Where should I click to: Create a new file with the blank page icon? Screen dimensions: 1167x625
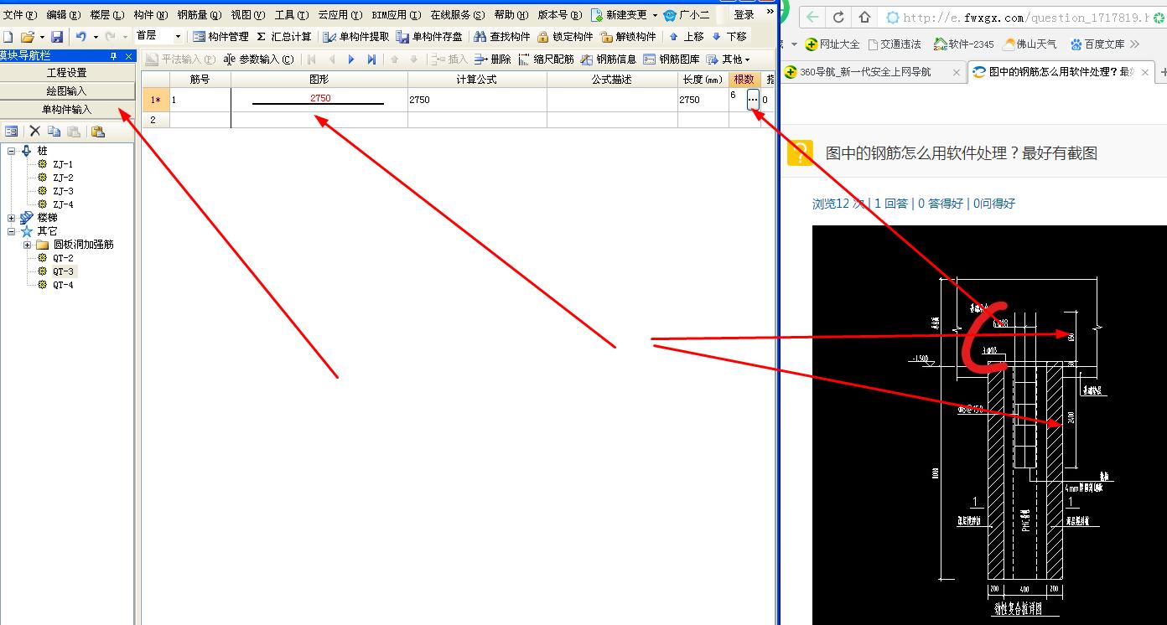(8, 37)
